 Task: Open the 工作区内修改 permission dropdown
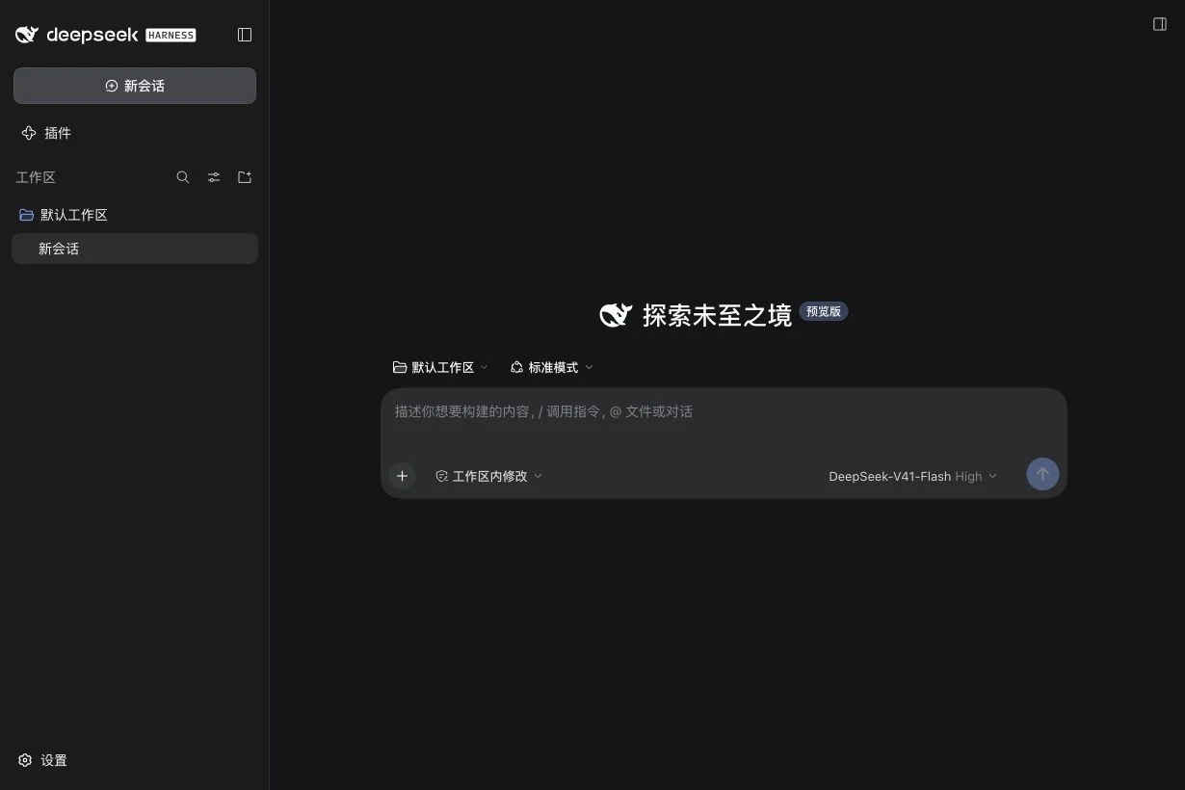(489, 476)
